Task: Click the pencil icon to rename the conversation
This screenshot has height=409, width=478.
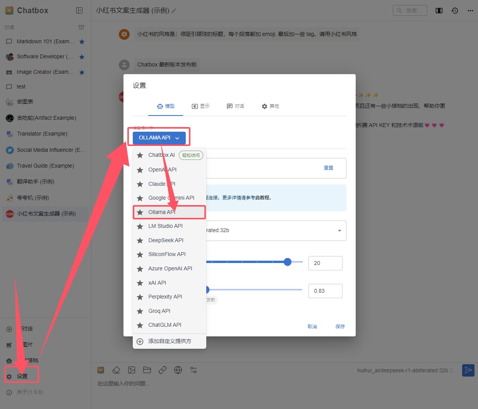Action: point(174,11)
